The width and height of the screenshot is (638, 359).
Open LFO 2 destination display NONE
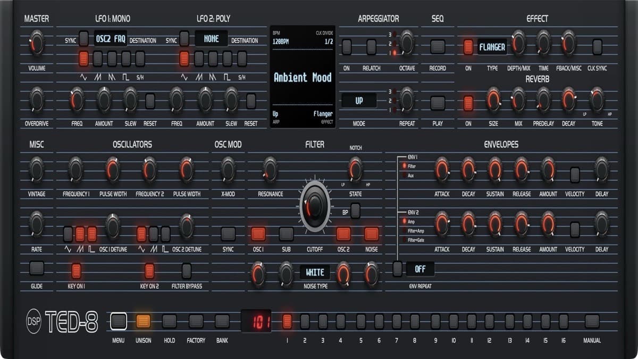tap(212, 39)
